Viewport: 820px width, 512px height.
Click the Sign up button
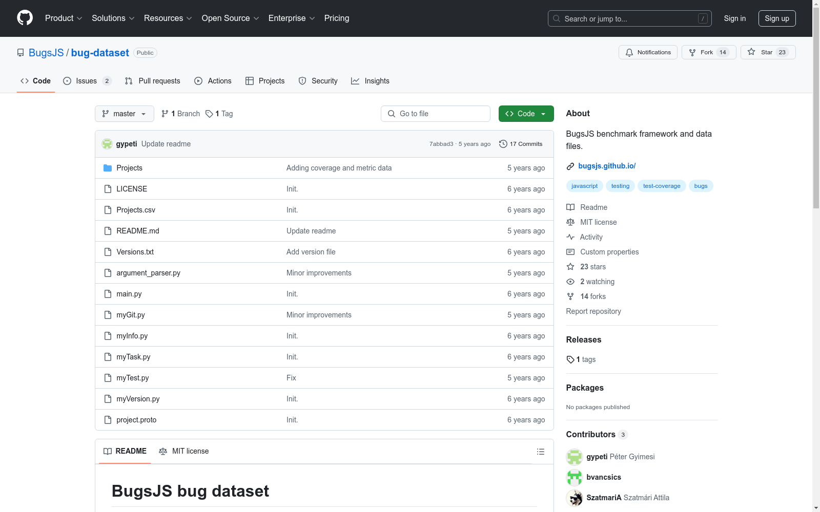(x=777, y=18)
